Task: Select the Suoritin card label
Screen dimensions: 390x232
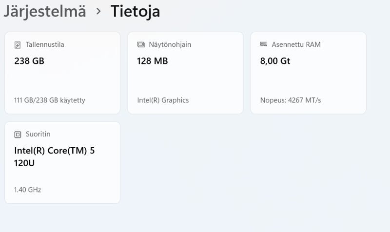Action: pos(38,134)
